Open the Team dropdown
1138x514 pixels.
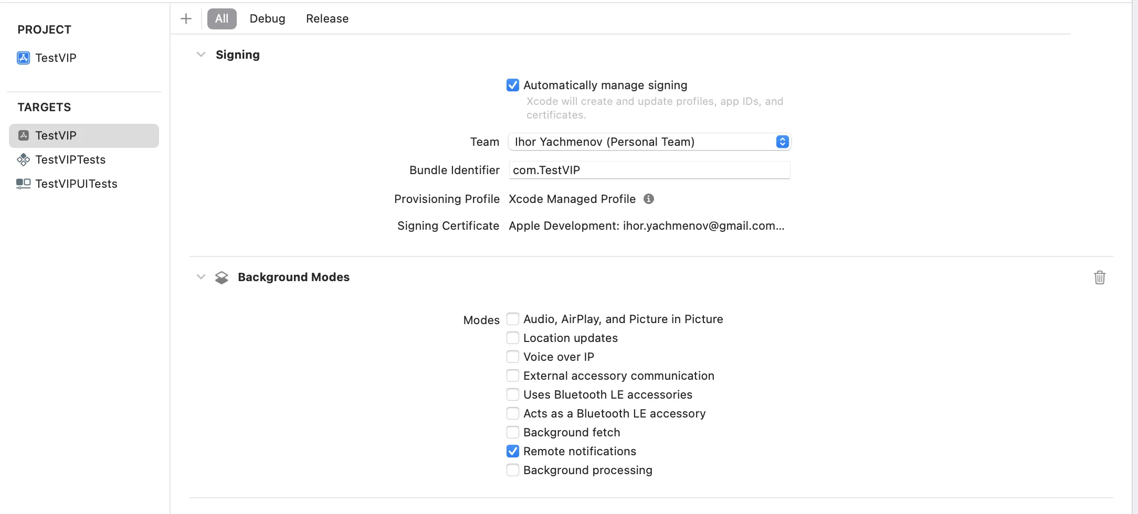tap(649, 142)
